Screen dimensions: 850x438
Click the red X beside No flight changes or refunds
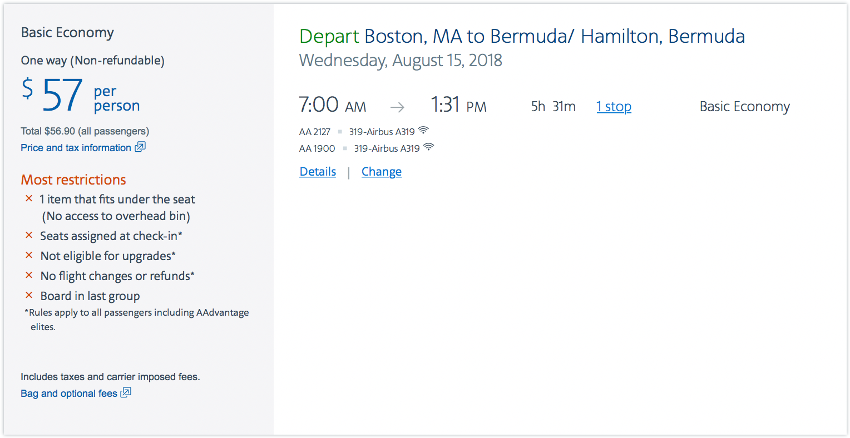29,276
